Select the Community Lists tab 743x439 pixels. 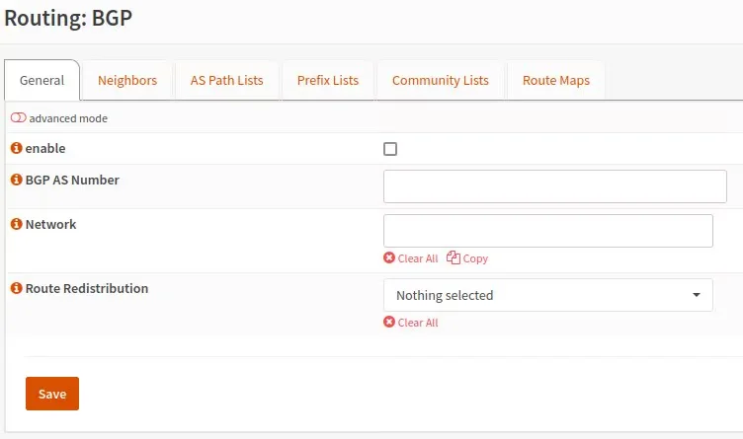(x=440, y=81)
